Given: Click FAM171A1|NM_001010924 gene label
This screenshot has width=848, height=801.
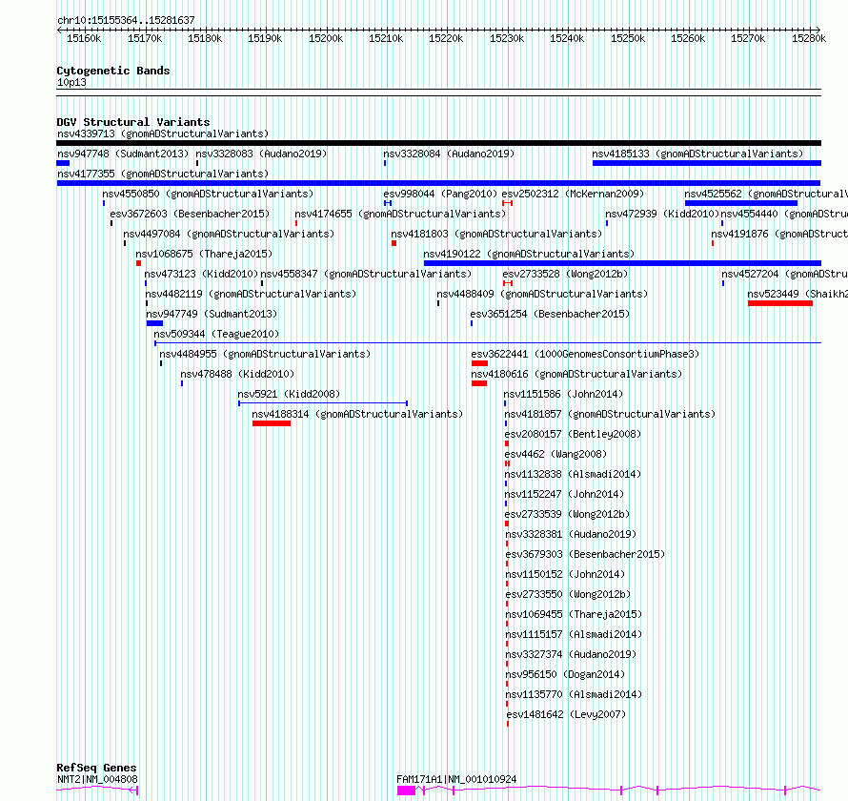Looking at the screenshot, I should click(456, 779).
